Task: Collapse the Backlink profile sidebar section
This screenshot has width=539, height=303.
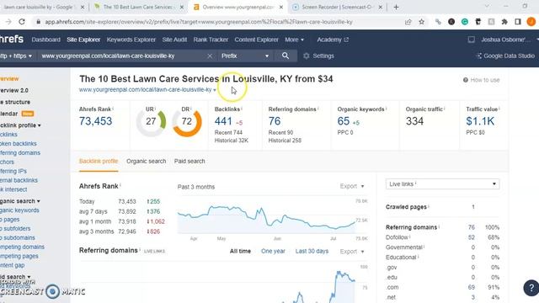Action: click(20, 125)
